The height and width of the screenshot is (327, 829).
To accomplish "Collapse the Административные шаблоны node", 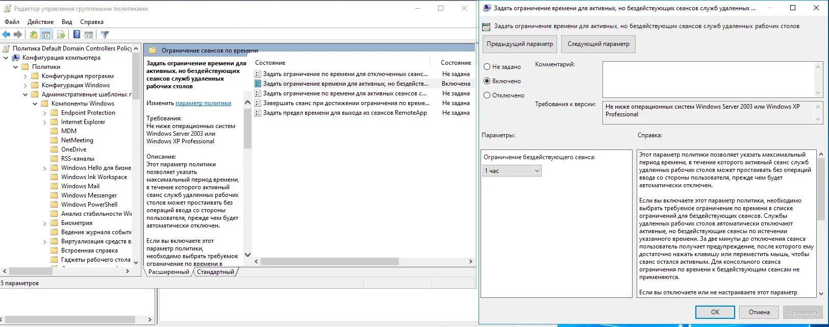I will [26, 95].
